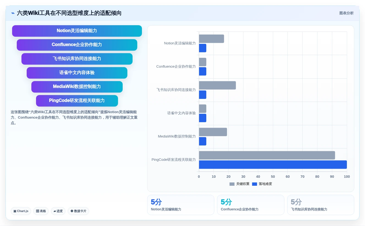Open the 5分 Confluence企业协作能力 data card
Screen dimensions: 365x226
251,205
